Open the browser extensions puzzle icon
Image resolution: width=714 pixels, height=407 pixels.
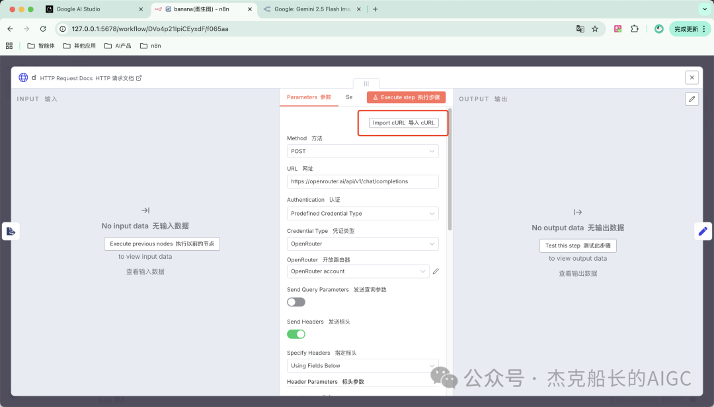point(634,28)
